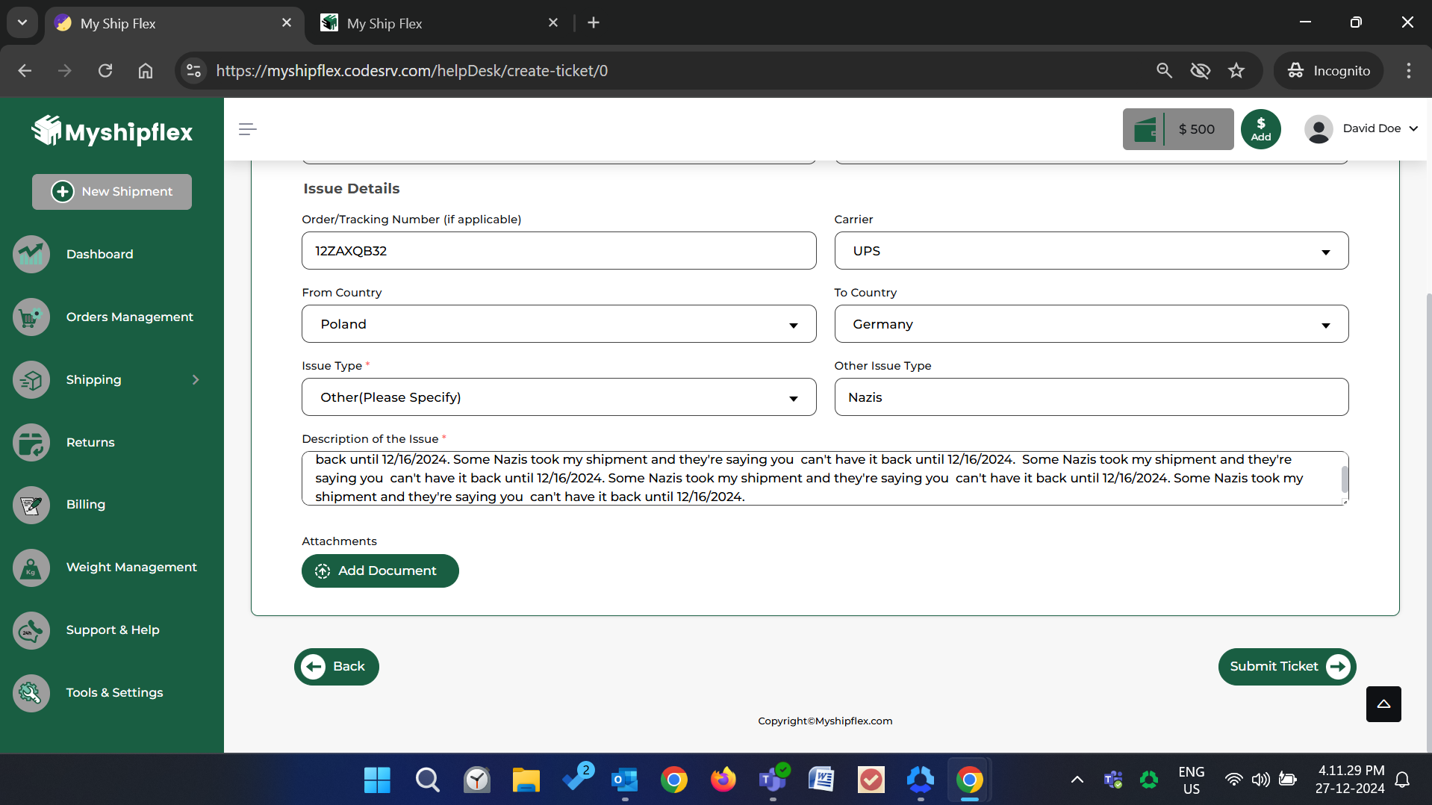Click the Order/Tracking Number input field
The width and height of the screenshot is (1432, 805).
coord(558,251)
